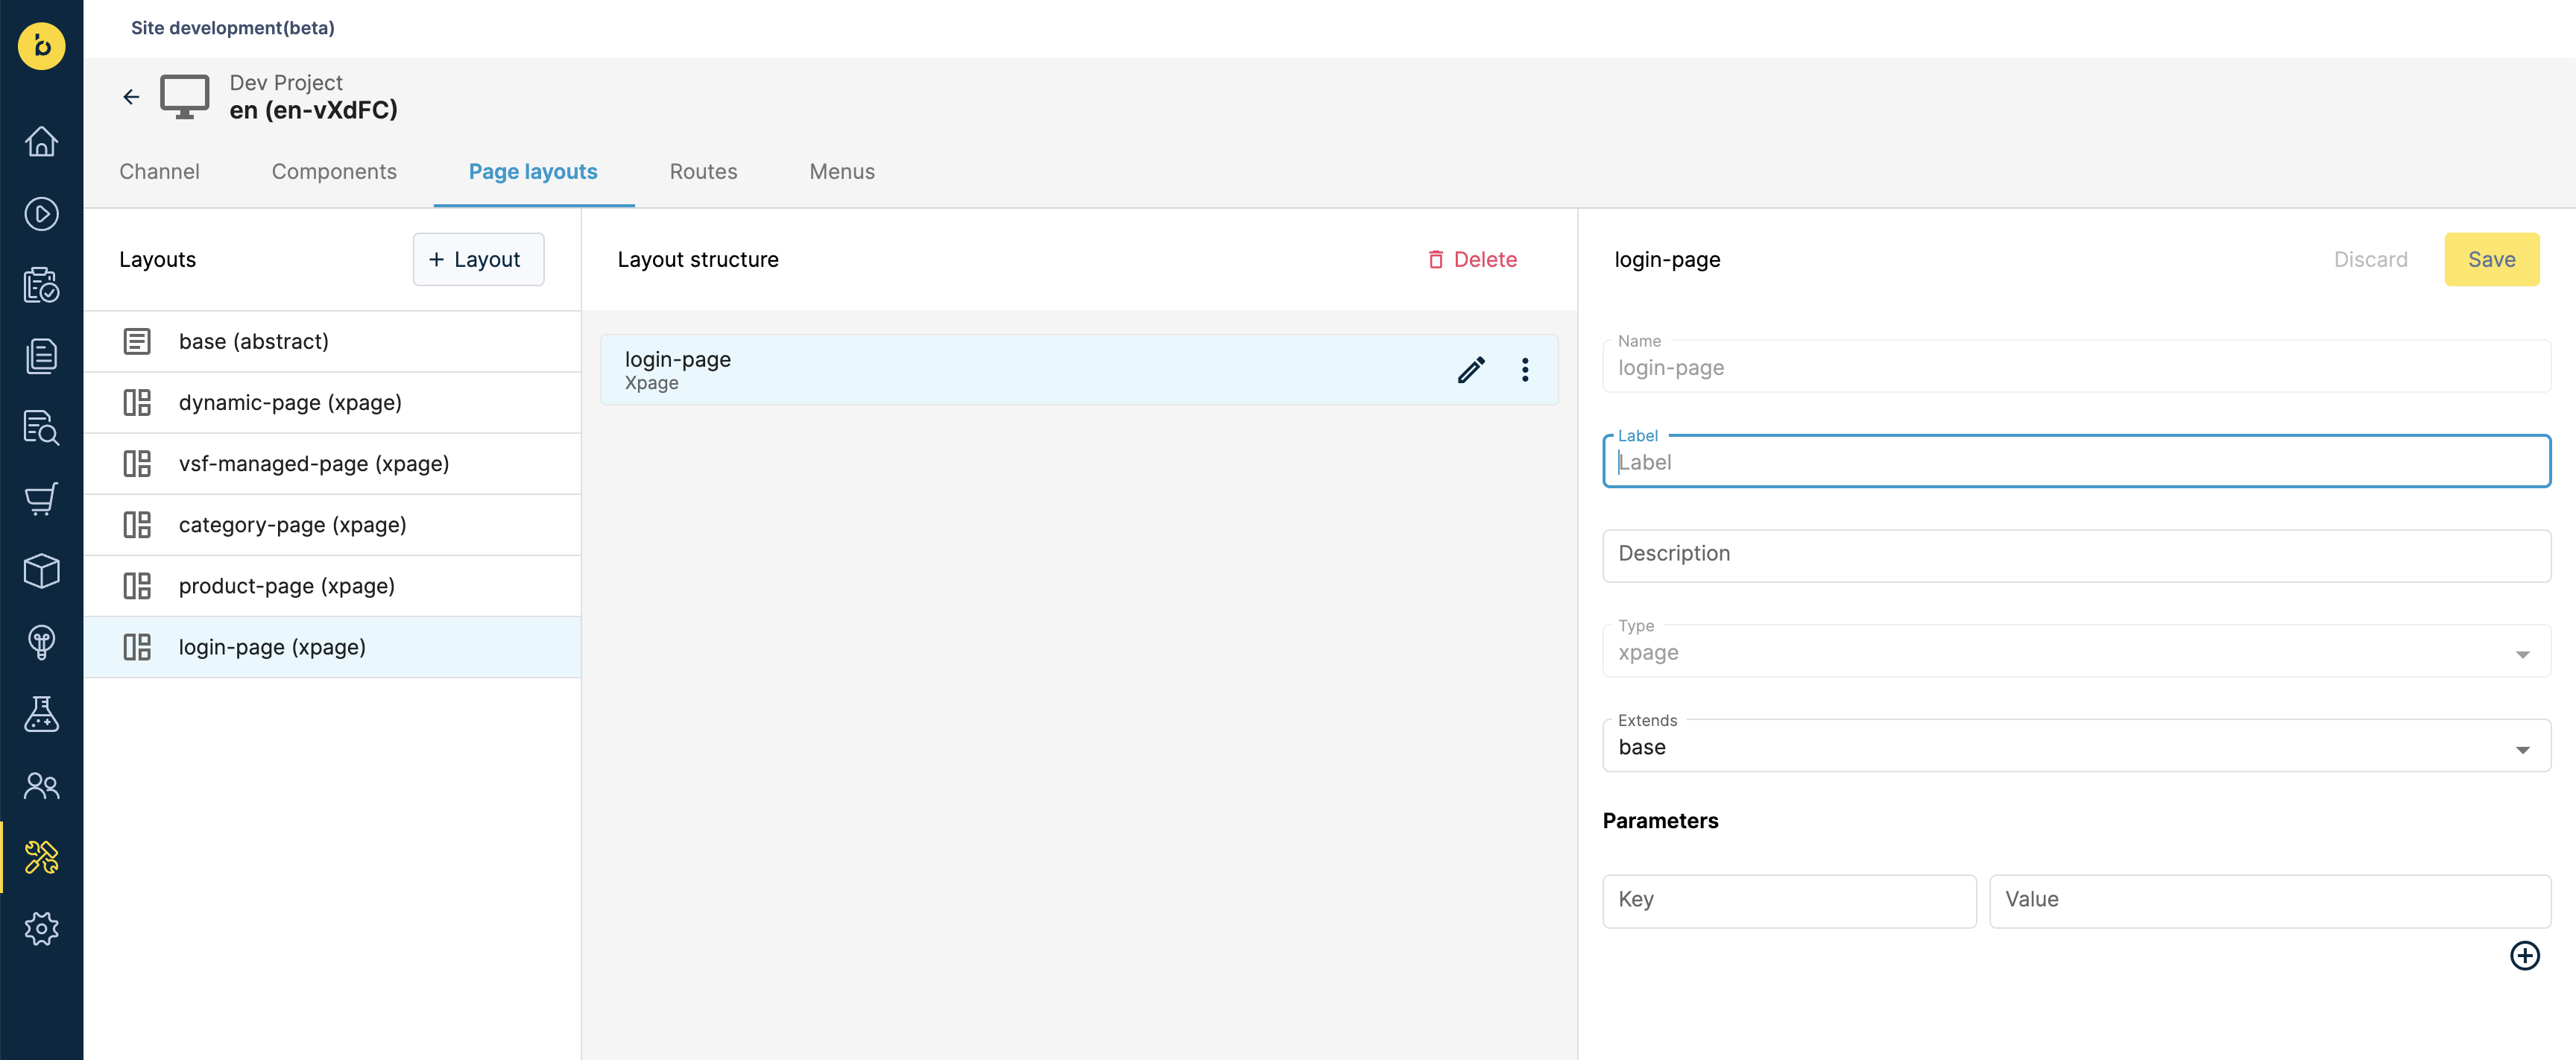
Task: Discard changes to login-page
Action: click(x=2370, y=260)
